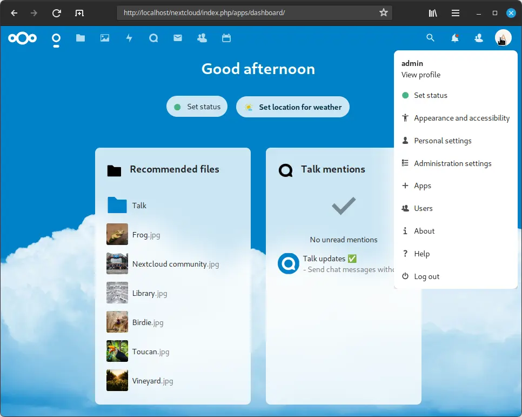Open the Calendar app icon
522x417 pixels.
click(226, 38)
